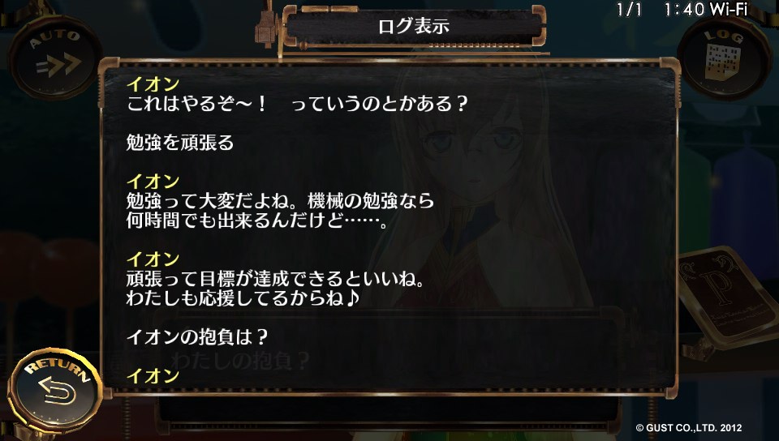Image resolution: width=779 pixels, height=441 pixels.
Task: Tap the Wi-Fi status indicator
Action: tap(727, 9)
